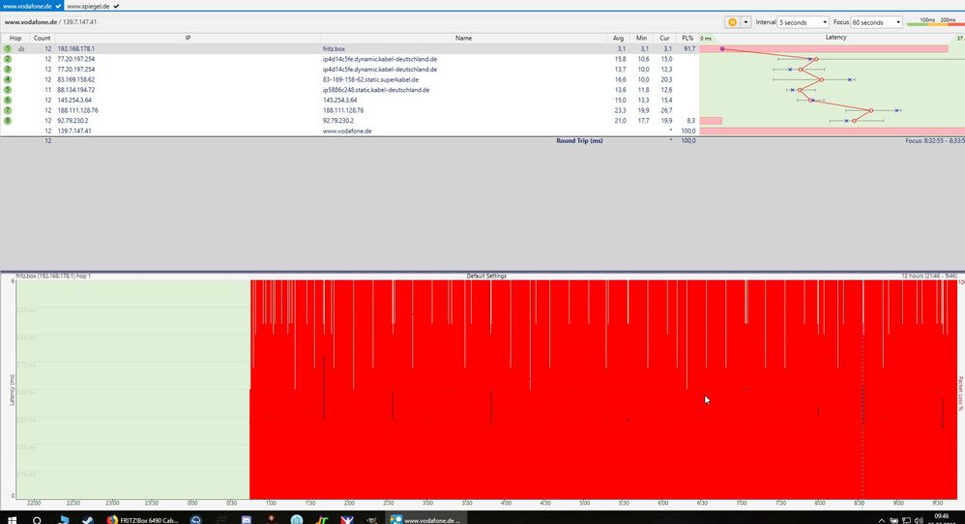Open Windows taskbar search
Viewport: 965px width, 524px height.
(37, 520)
